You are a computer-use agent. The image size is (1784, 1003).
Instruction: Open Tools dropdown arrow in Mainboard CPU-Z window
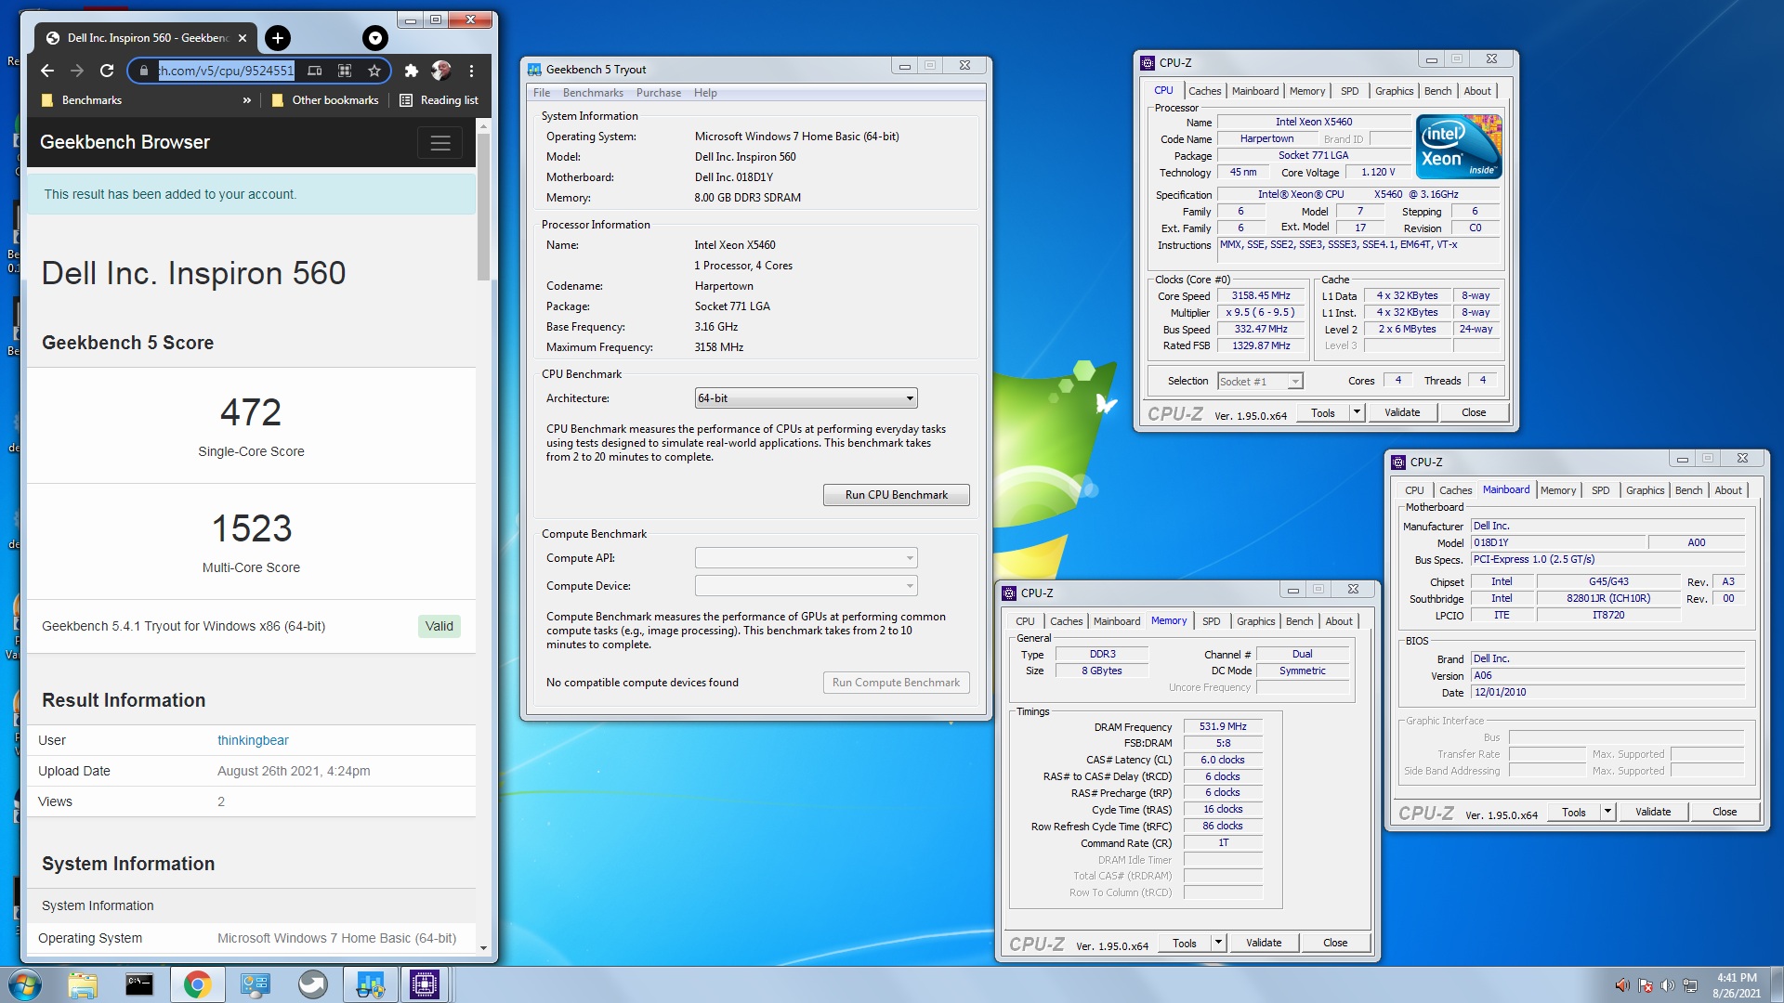pos(1607,812)
